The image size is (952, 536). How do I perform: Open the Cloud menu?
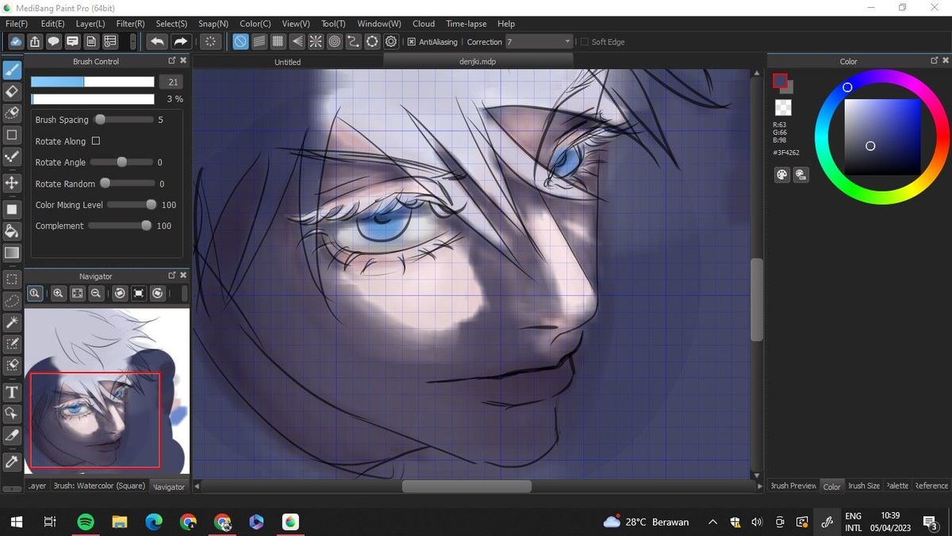424,24
